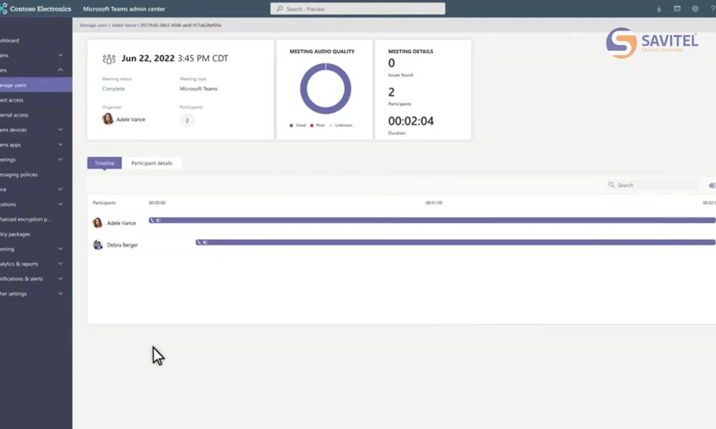Image resolution: width=716 pixels, height=429 pixels.
Task: Expand the Teams devices section
Action: coord(60,129)
